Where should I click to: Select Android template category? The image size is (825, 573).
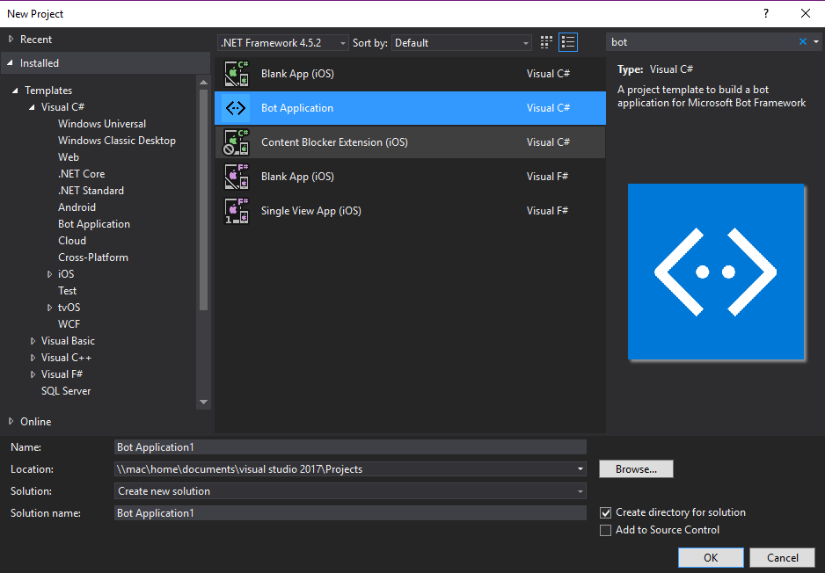pyautogui.click(x=77, y=207)
